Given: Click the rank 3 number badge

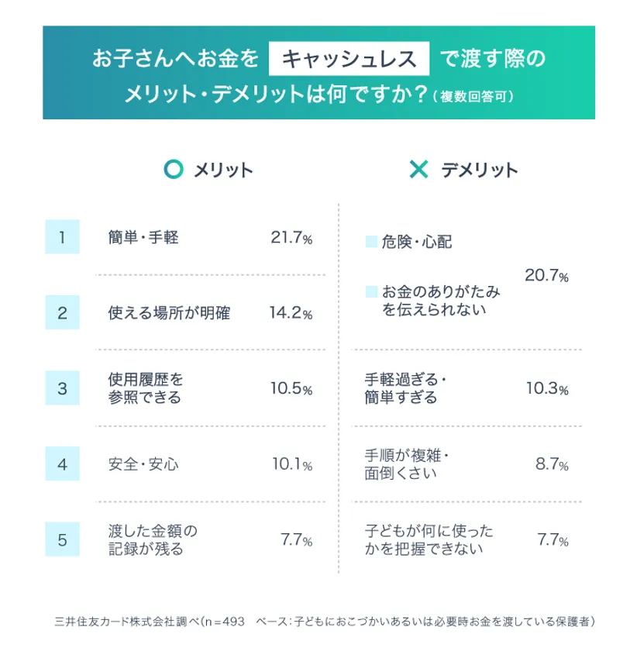Looking at the screenshot, I should 62,389.
